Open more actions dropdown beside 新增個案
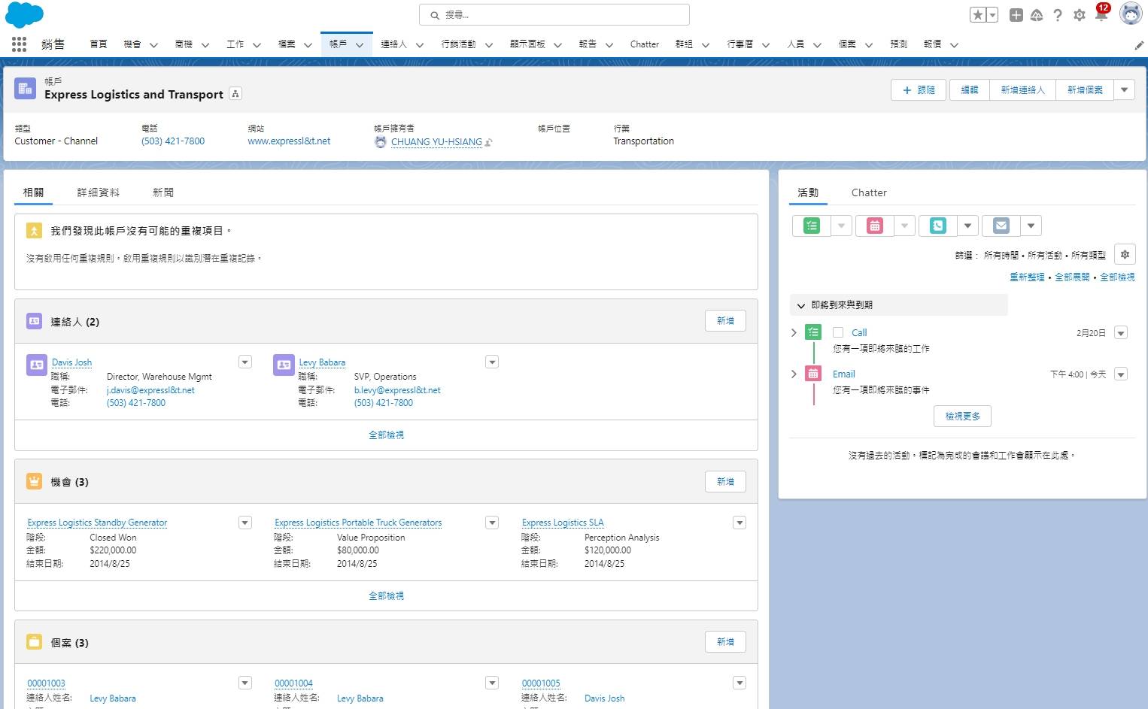Viewport: 1148px width, 709px height. pyautogui.click(x=1124, y=89)
